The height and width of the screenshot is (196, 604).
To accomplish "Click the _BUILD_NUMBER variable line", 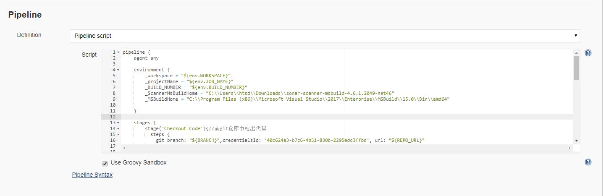I will (196, 88).
